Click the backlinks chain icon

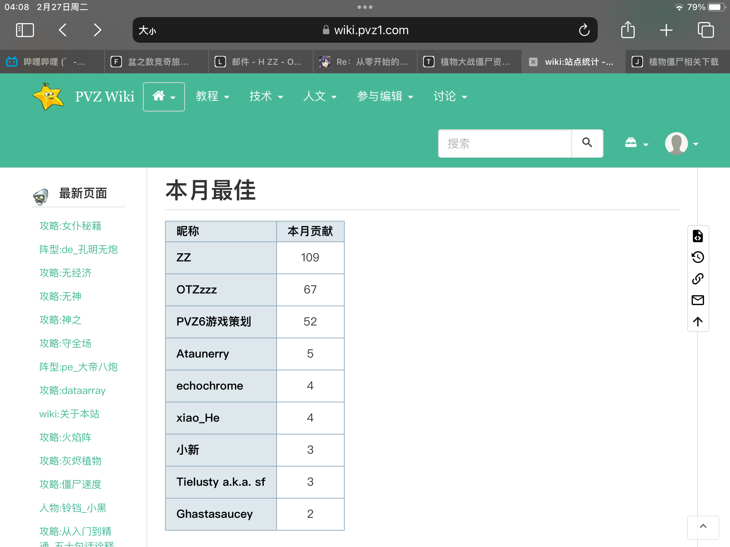coord(698,278)
